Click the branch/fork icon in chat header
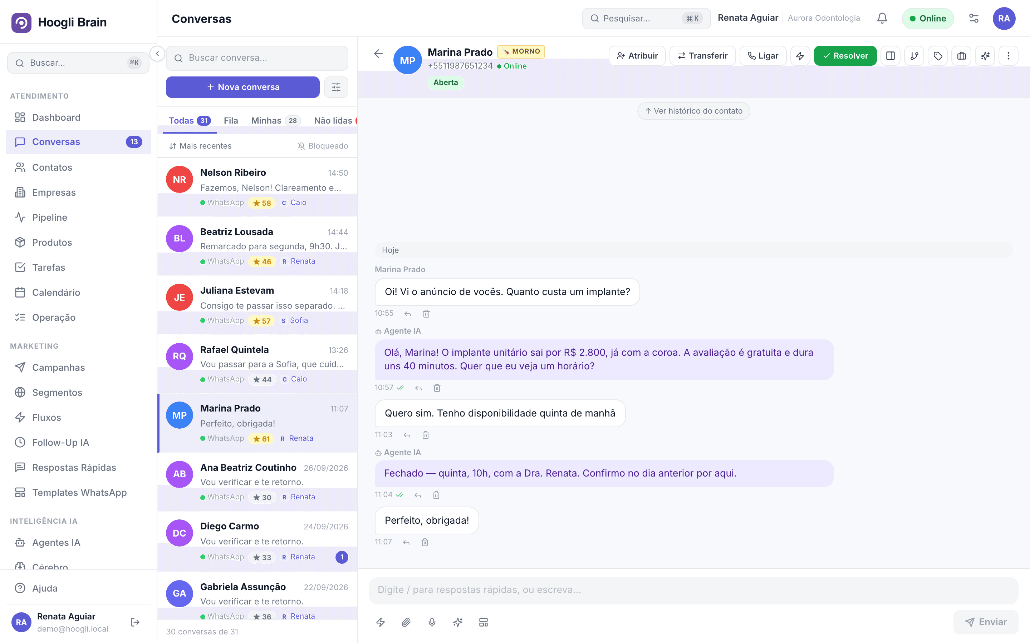Viewport: 1030px width, 643px height. coord(914,56)
